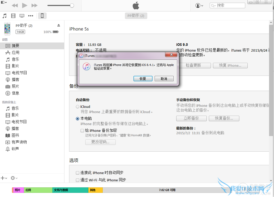Select 应用 in the device sidebar

(15, 52)
